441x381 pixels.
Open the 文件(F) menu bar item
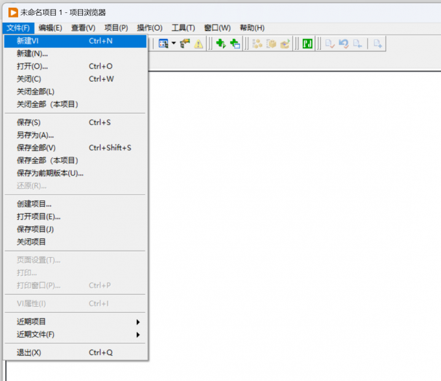[18, 28]
